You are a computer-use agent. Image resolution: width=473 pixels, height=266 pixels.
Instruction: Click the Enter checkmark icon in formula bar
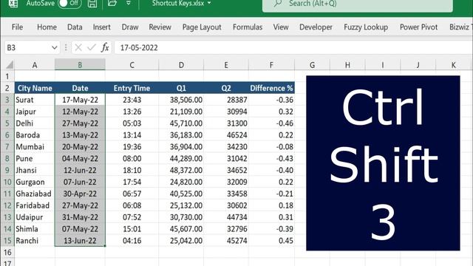[92, 47]
